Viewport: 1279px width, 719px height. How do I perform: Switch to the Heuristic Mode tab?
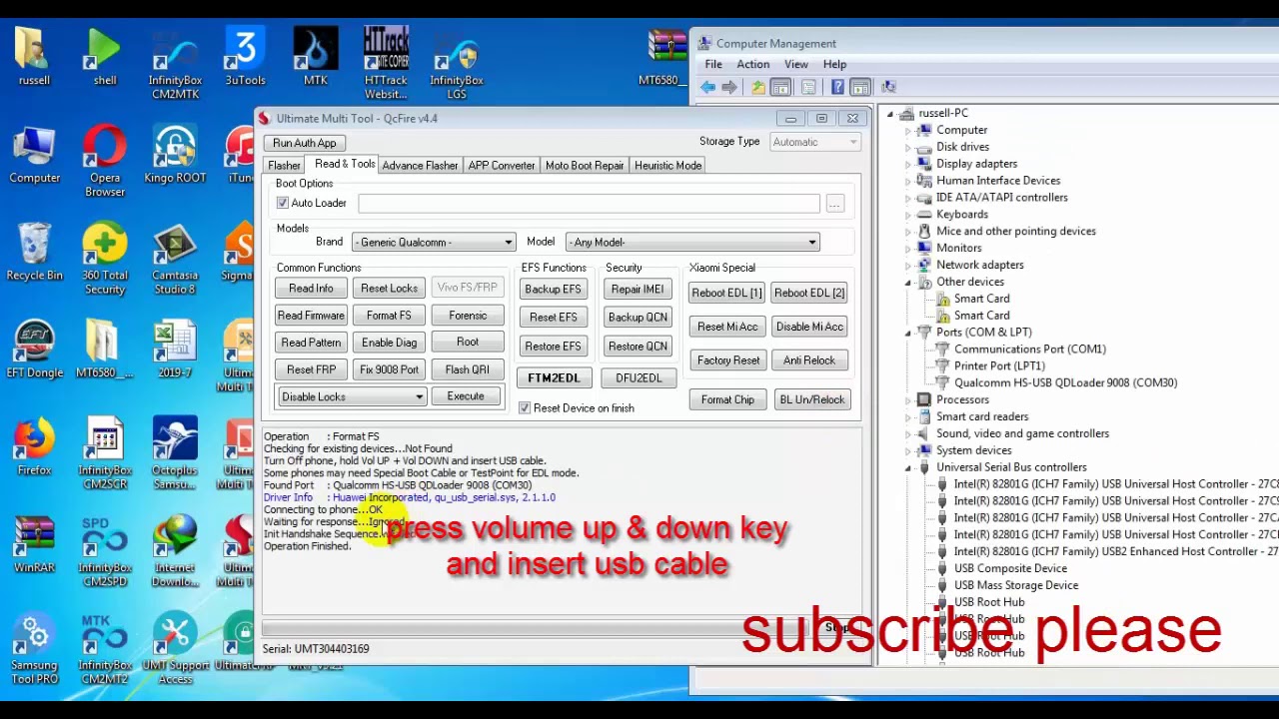[667, 165]
